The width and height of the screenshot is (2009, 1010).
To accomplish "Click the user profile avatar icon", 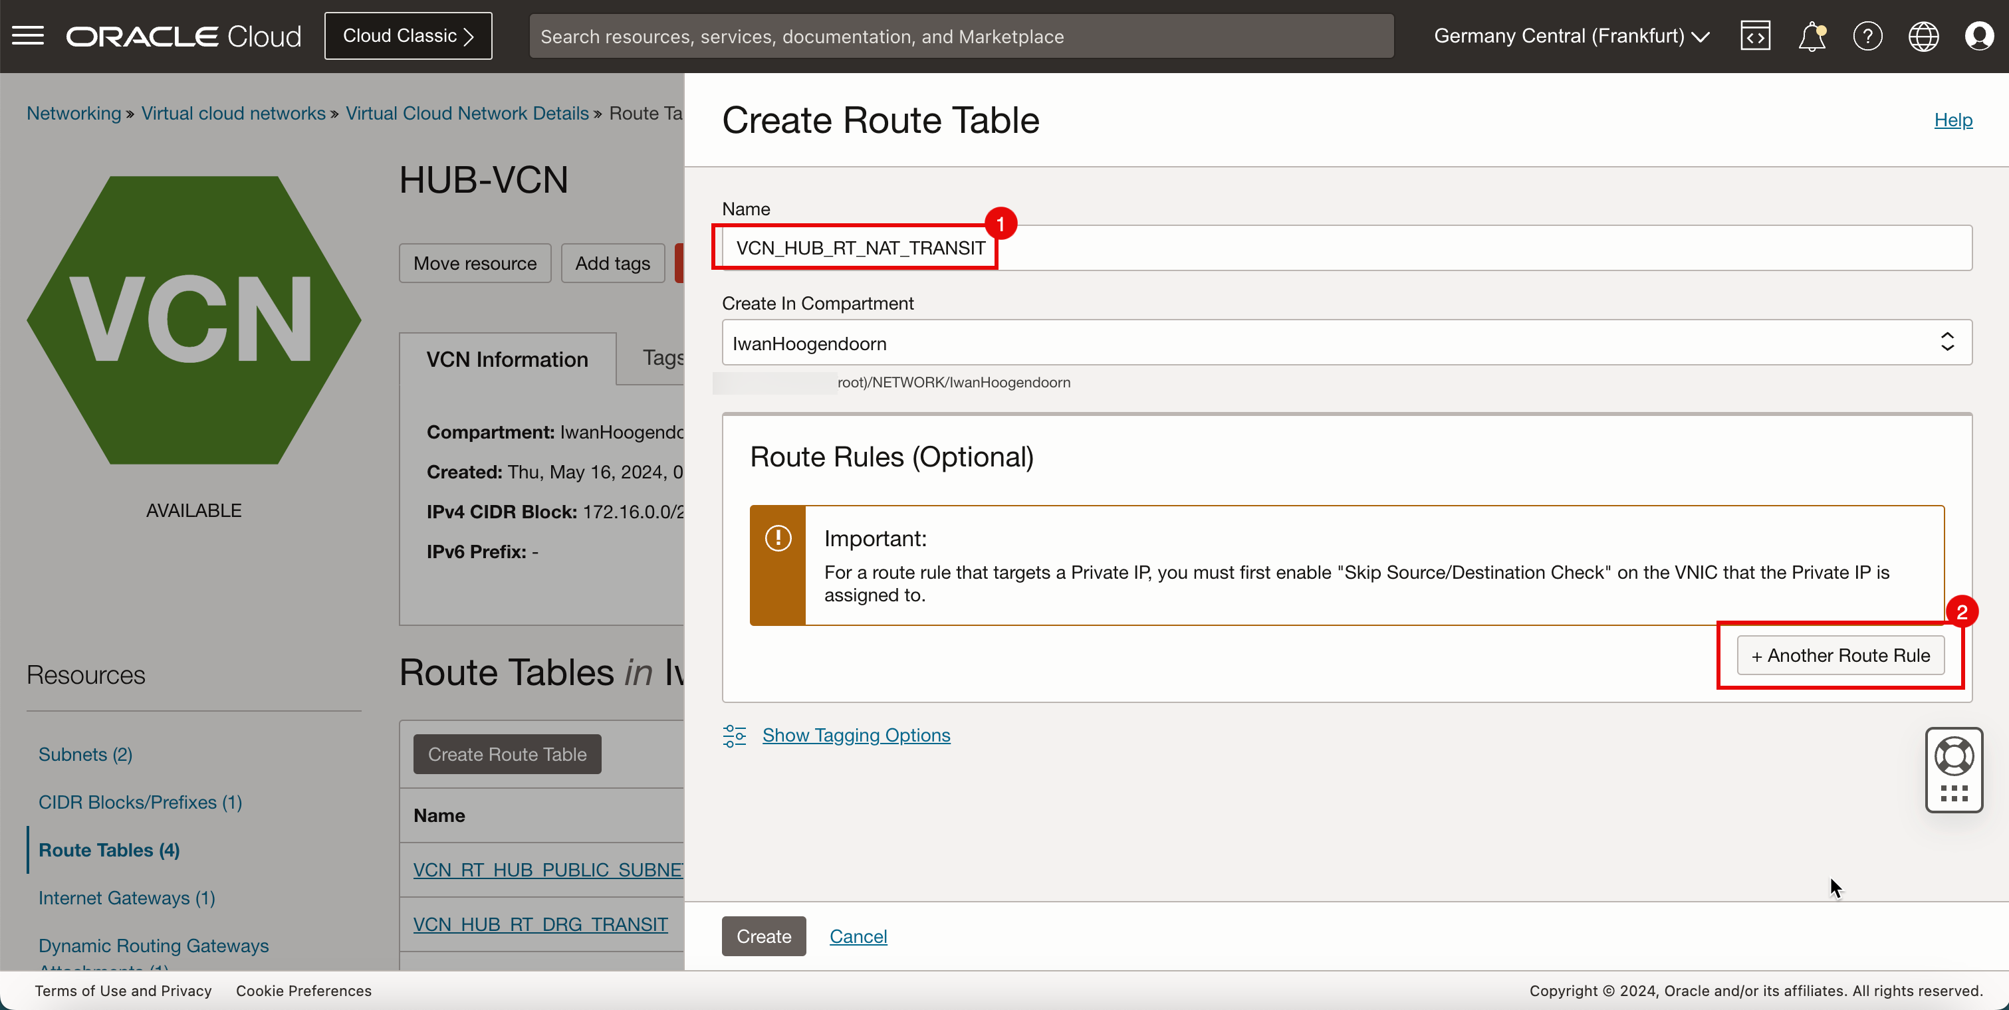I will (x=1980, y=36).
